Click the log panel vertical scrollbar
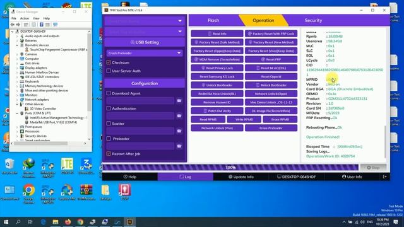The width and height of the screenshot is (404, 227). pos(386,141)
